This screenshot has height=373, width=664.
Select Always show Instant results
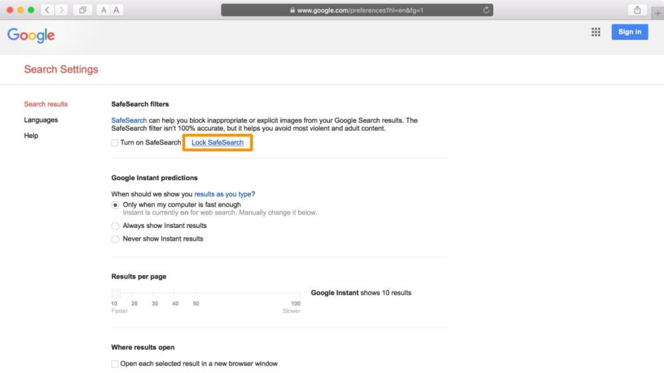(116, 226)
